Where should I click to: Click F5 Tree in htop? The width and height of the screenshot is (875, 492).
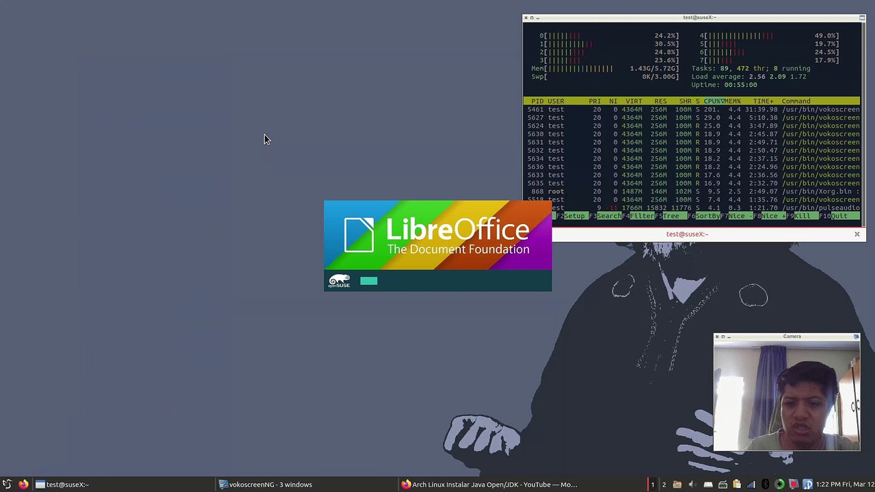click(x=671, y=216)
